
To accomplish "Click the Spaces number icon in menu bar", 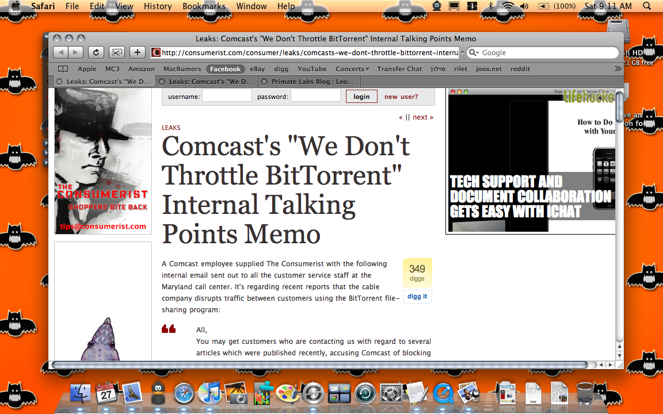I will [472, 6].
